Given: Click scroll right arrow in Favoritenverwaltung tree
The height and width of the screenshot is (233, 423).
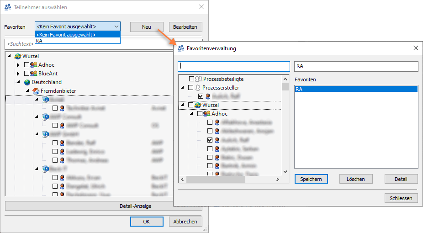Looking at the screenshot, I should (x=278, y=180).
